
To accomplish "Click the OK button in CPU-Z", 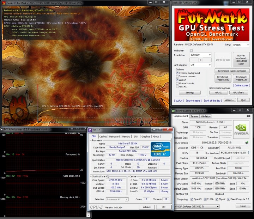I will (x=164, y=207).
